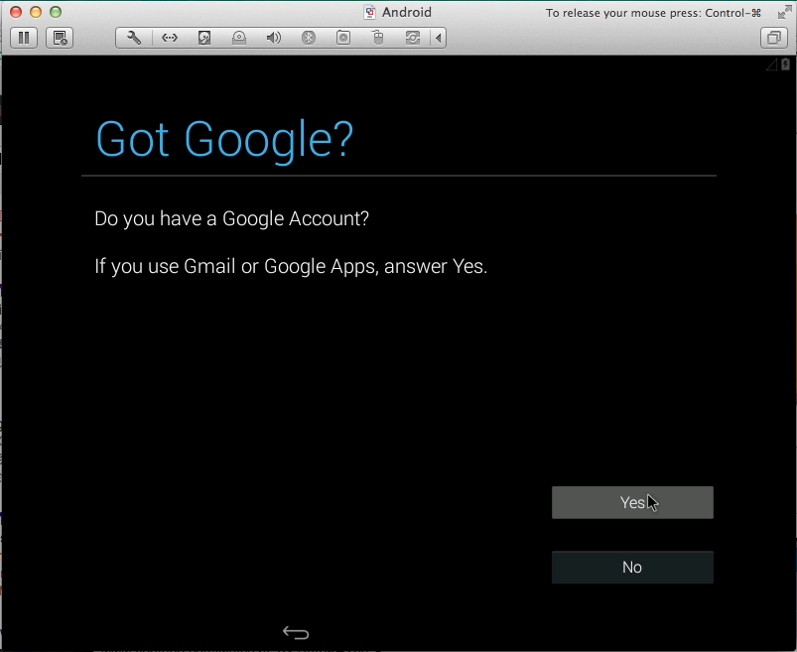This screenshot has height=652, width=797.
Task: Click the network adapter arrows icon
Action: pos(170,38)
